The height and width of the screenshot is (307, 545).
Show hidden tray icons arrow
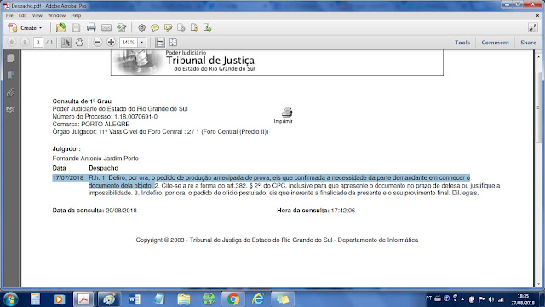coord(462,299)
